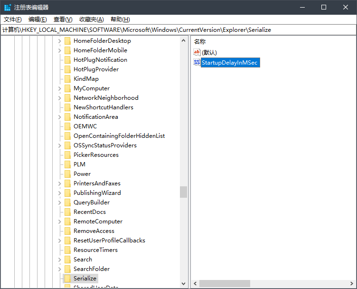Click the tree pane vertical scrollbar thumb
The width and height of the screenshot is (357, 289).
click(184, 192)
